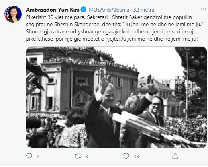Click the like count 38
This screenshot has height=167, width=208.
136,157
